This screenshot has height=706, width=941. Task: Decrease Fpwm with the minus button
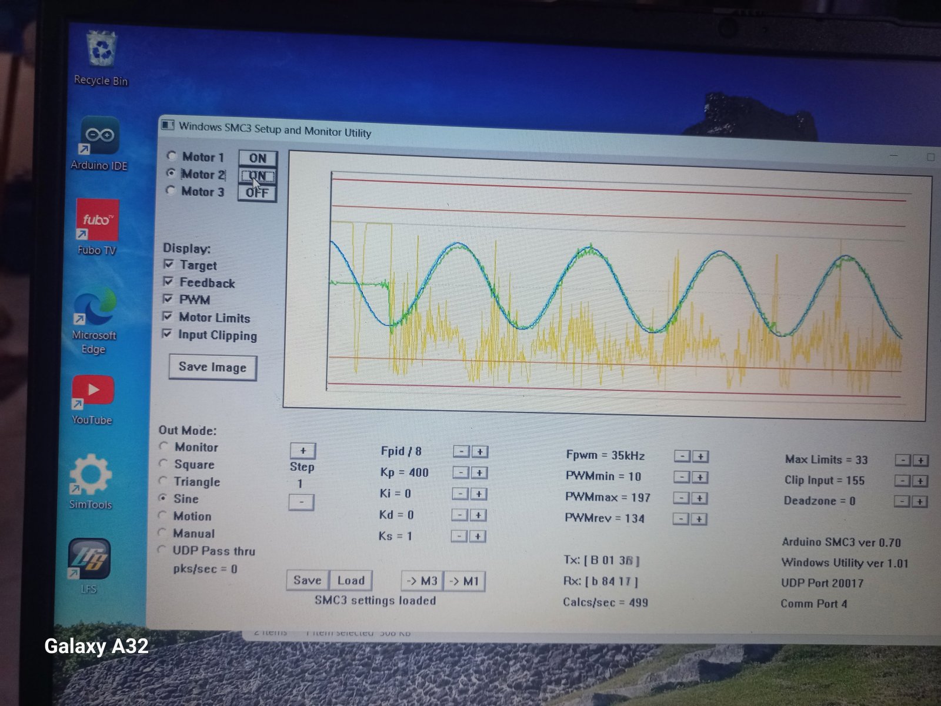[x=682, y=456]
